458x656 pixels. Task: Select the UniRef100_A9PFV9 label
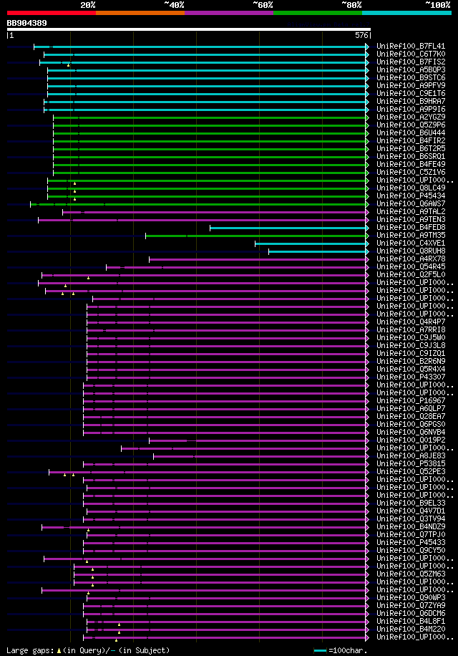pyautogui.click(x=411, y=86)
